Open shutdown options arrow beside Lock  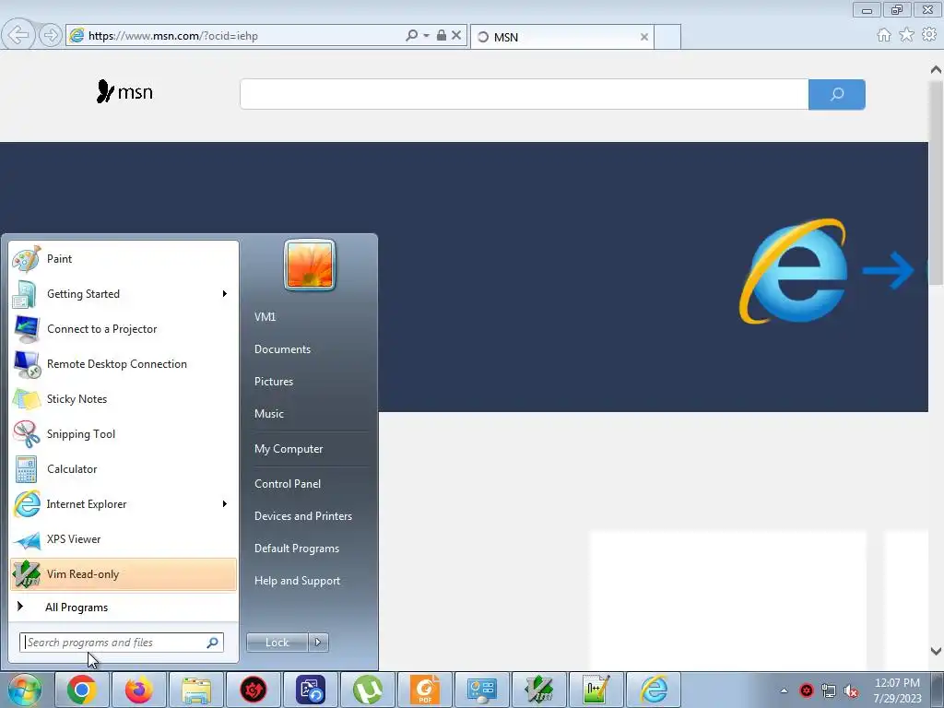(x=318, y=643)
